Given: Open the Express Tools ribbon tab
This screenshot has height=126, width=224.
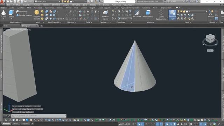Looking at the screenshot, I should coord(166,8).
